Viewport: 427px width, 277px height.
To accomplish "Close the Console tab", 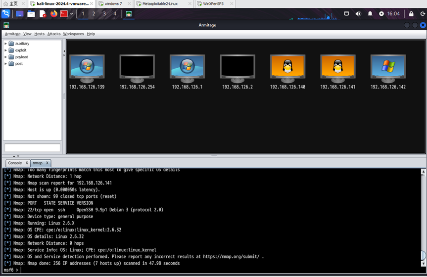I will click(x=27, y=163).
